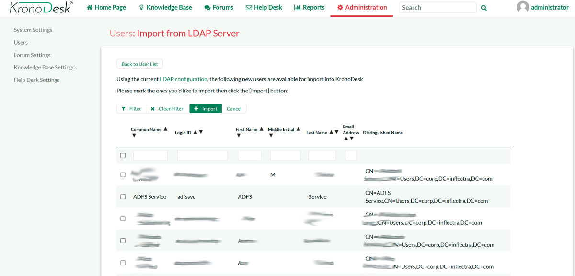Click the search magnifier icon
Screen dimensions: 575x276
[x=483, y=8]
